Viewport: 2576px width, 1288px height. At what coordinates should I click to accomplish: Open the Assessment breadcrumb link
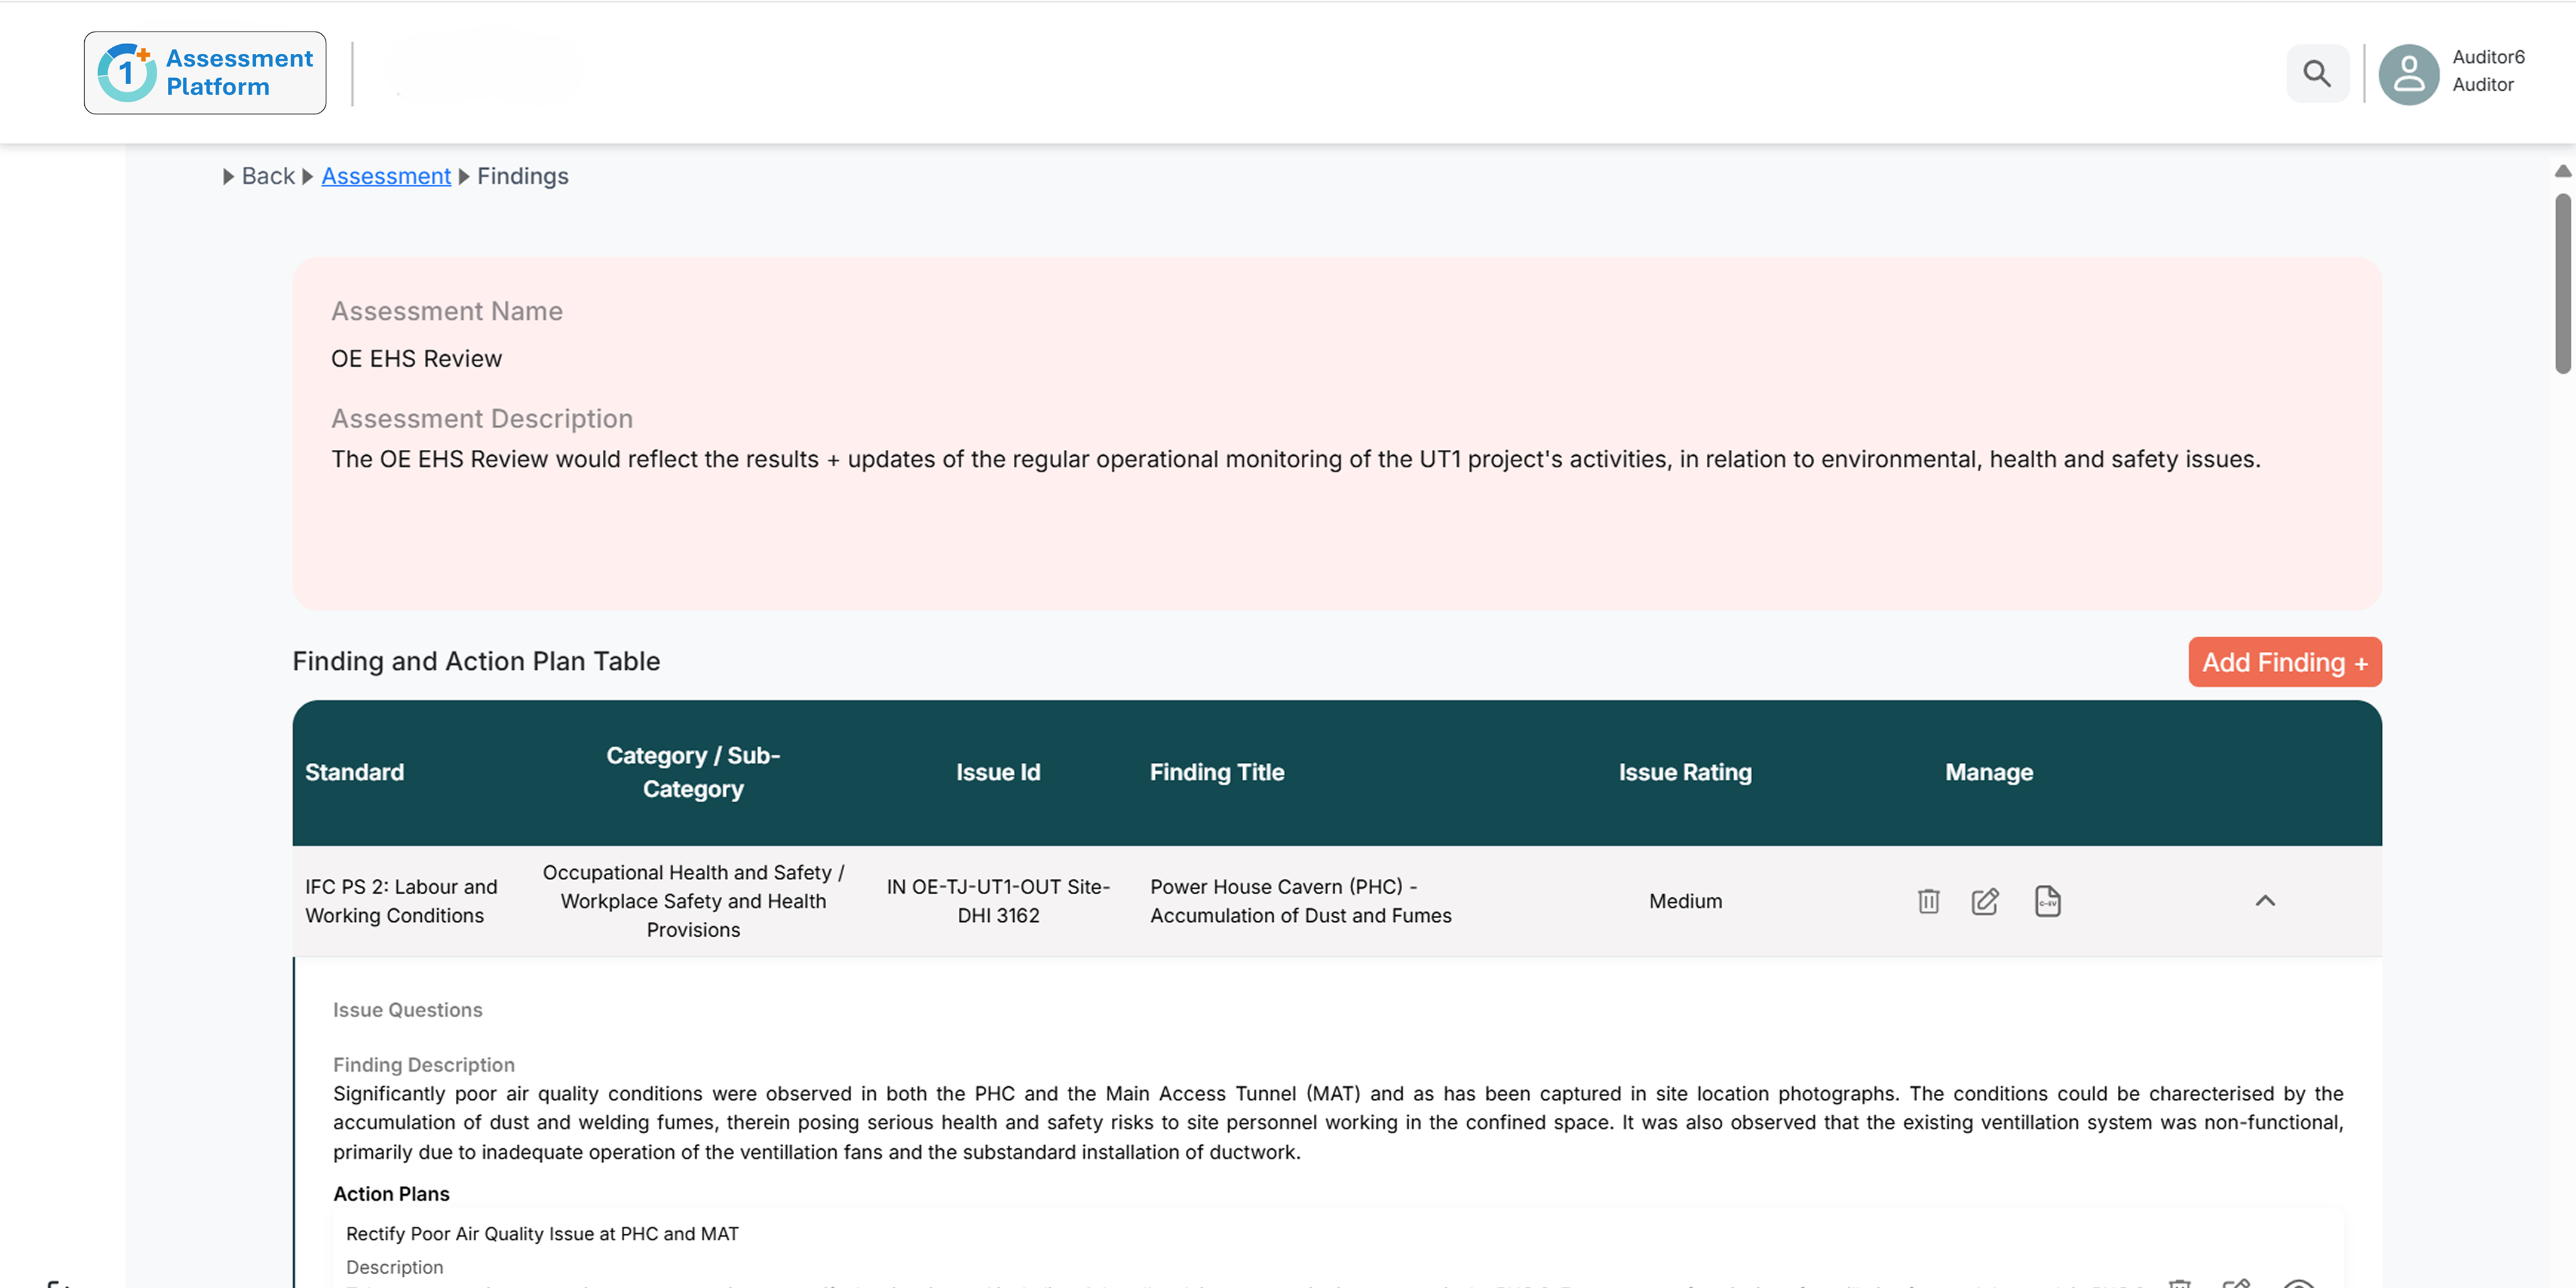click(x=386, y=177)
